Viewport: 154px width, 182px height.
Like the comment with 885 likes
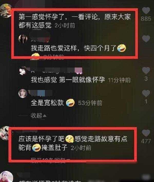pyautogui.click(x=146, y=10)
